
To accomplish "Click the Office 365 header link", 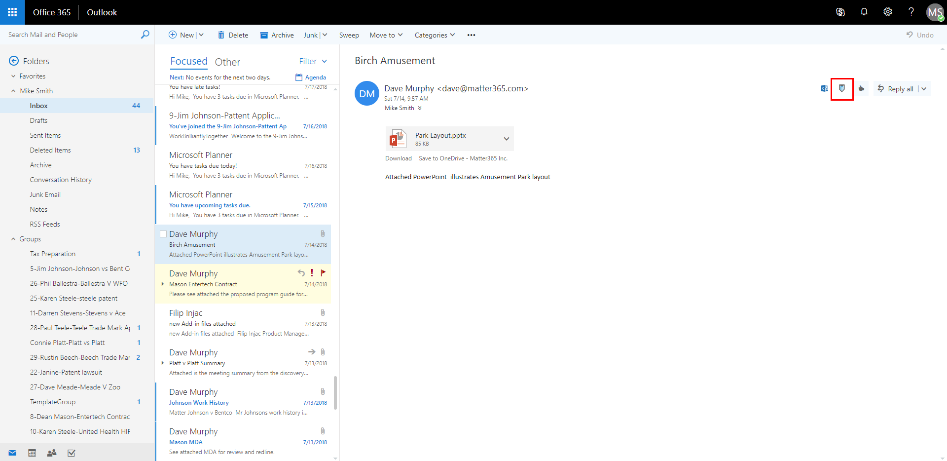I will pyautogui.click(x=52, y=12).
